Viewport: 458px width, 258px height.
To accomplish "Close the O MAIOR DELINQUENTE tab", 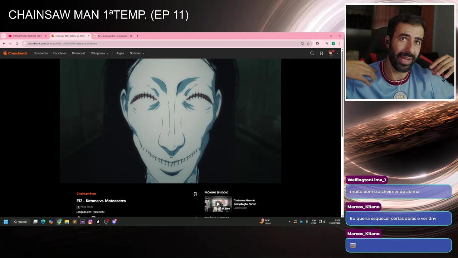I will pos(46,36).
